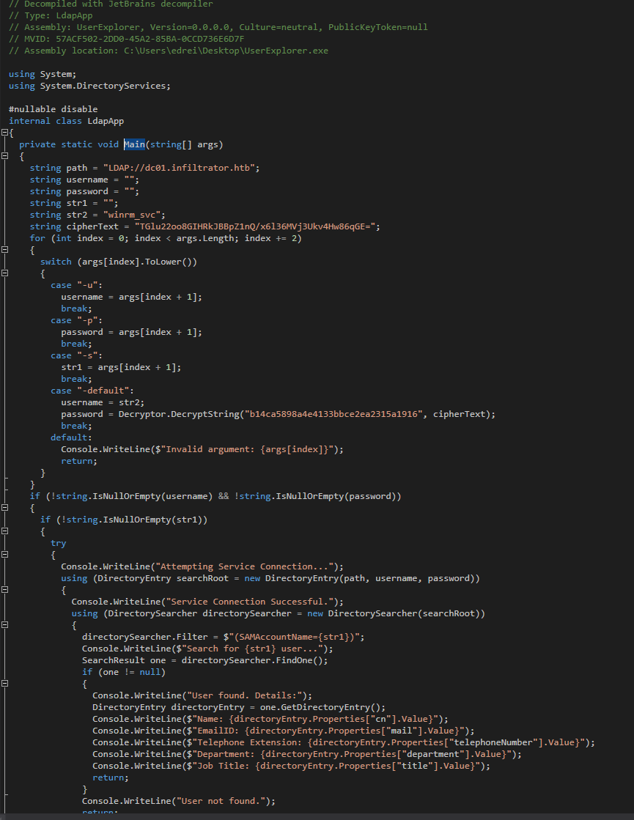Click the 'EmailID:' mail property WriteLine

[x=284, y=731]
